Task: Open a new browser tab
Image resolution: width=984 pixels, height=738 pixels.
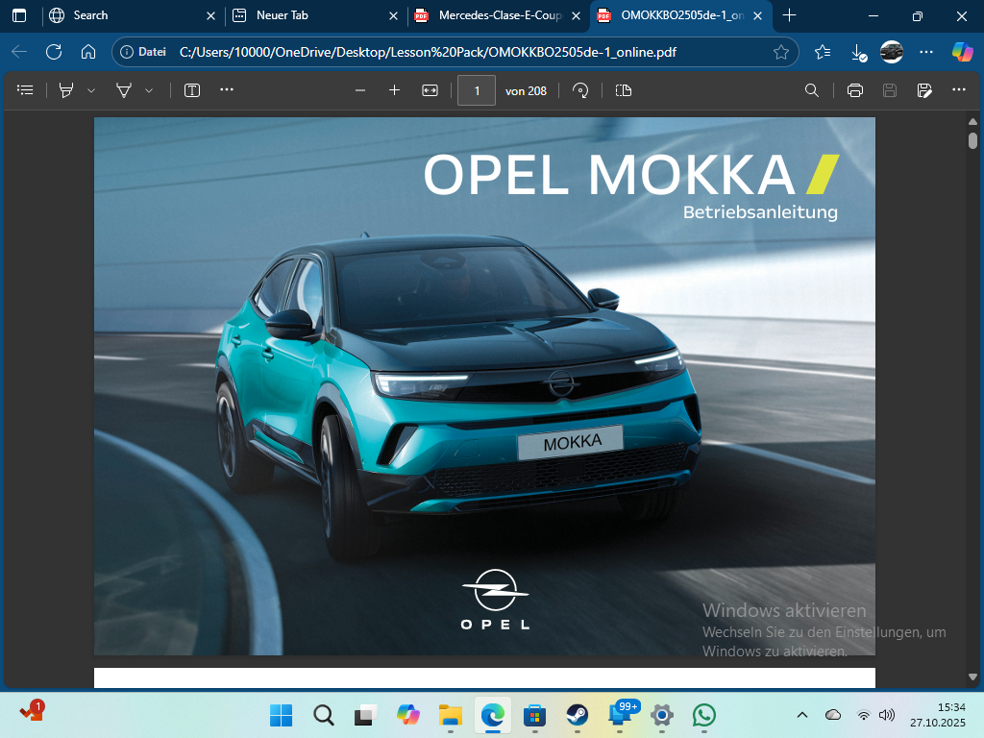Action: pos(790,15)
